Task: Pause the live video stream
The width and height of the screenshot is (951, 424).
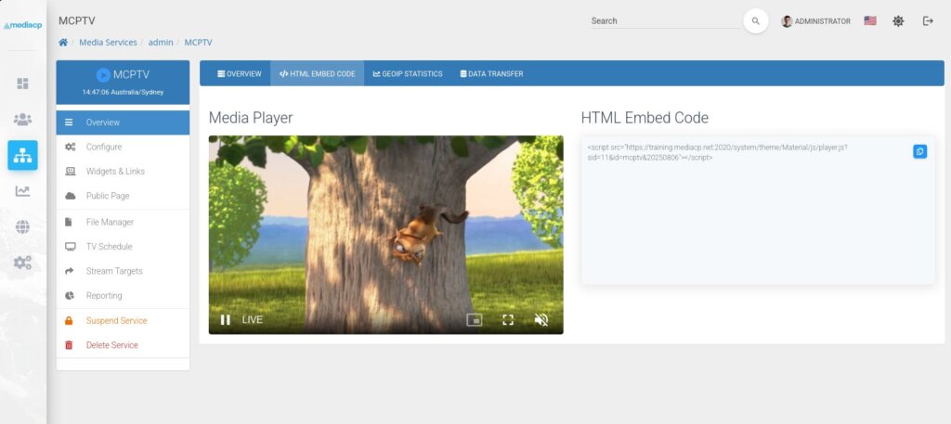Action: point(225,320)
